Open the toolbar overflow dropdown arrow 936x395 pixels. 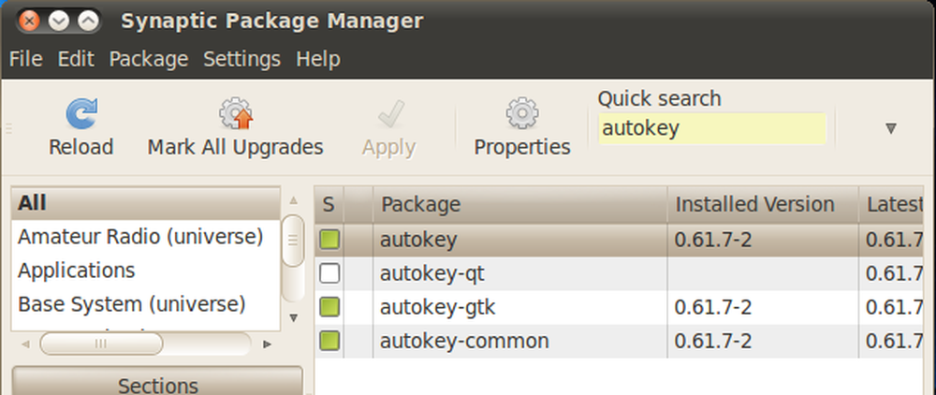pyautogui.click(x=891, y=128)
